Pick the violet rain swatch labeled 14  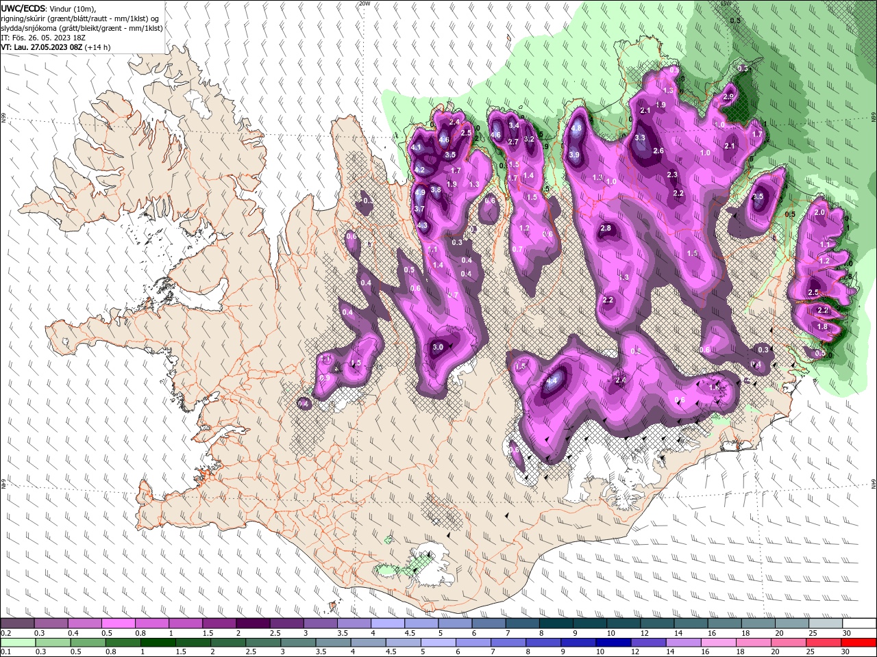tap(682, 643)
